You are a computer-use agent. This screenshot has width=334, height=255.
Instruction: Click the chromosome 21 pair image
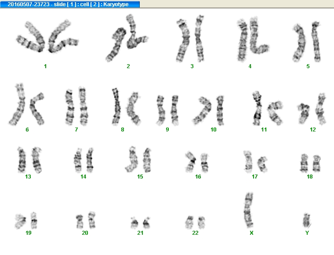(x=140, y=222)
